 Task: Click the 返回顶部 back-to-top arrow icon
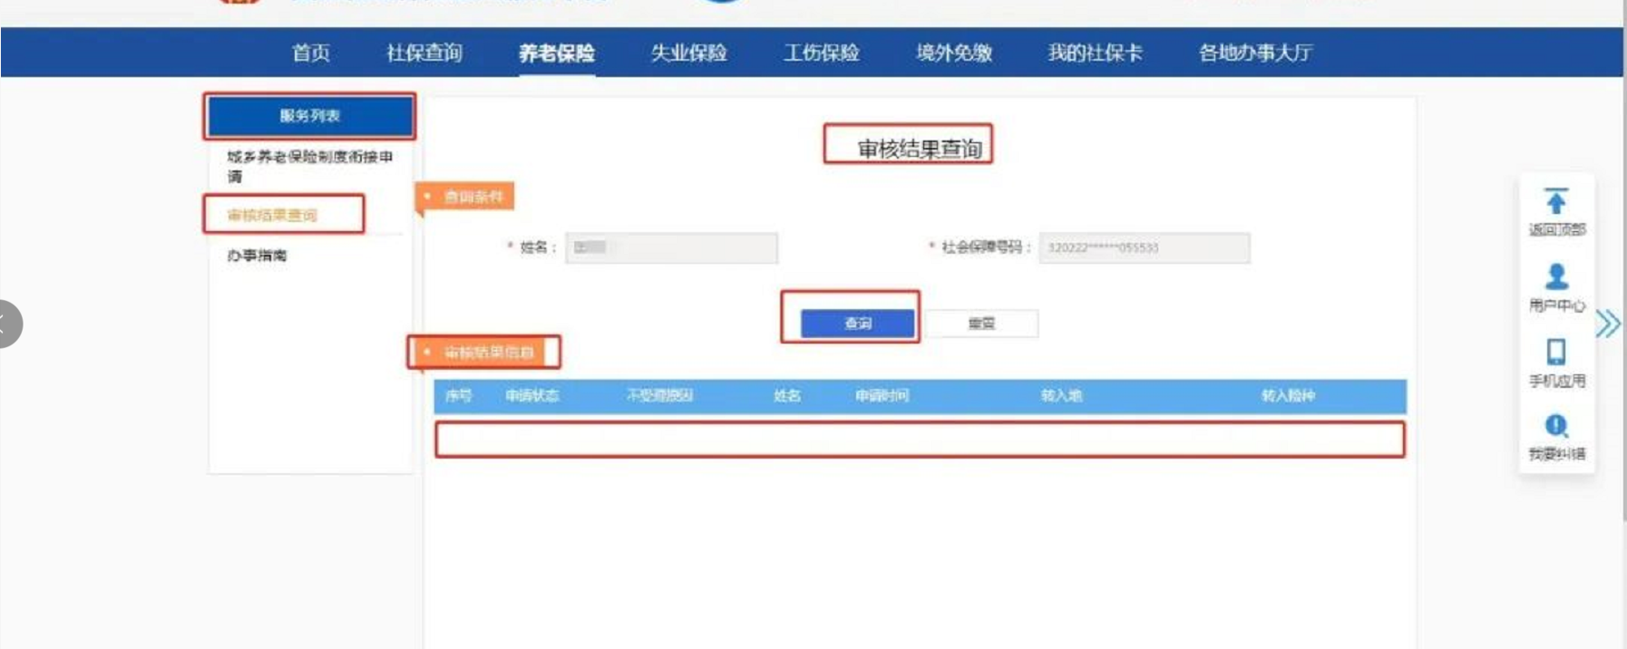[1556, 201]
